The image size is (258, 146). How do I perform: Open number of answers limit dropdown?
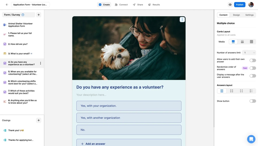(x=249, y=53)
